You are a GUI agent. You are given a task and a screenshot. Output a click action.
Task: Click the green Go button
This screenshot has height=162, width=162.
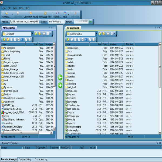pyautogui.click(x=90, y=22)
